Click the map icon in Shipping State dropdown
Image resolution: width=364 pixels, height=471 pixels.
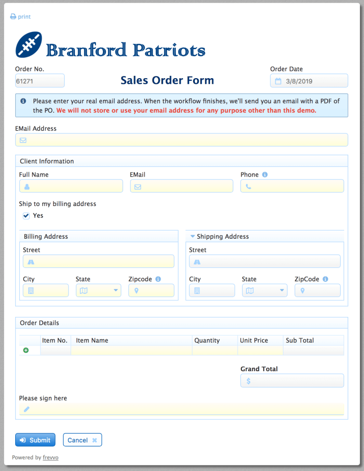pos(250,291)
